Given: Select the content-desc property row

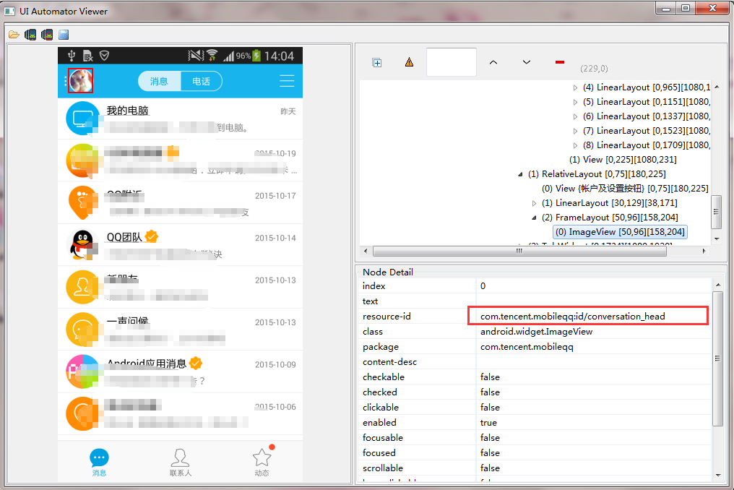Looking at the screenshot, I should [x=535, y=362].
